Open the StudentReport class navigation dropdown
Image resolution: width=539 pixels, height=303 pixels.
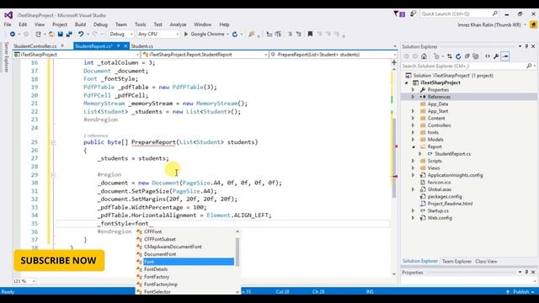click(205, 55)
